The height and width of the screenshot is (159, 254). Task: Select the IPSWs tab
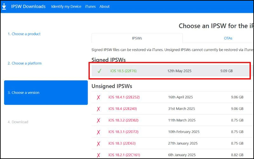click(137, 38)
